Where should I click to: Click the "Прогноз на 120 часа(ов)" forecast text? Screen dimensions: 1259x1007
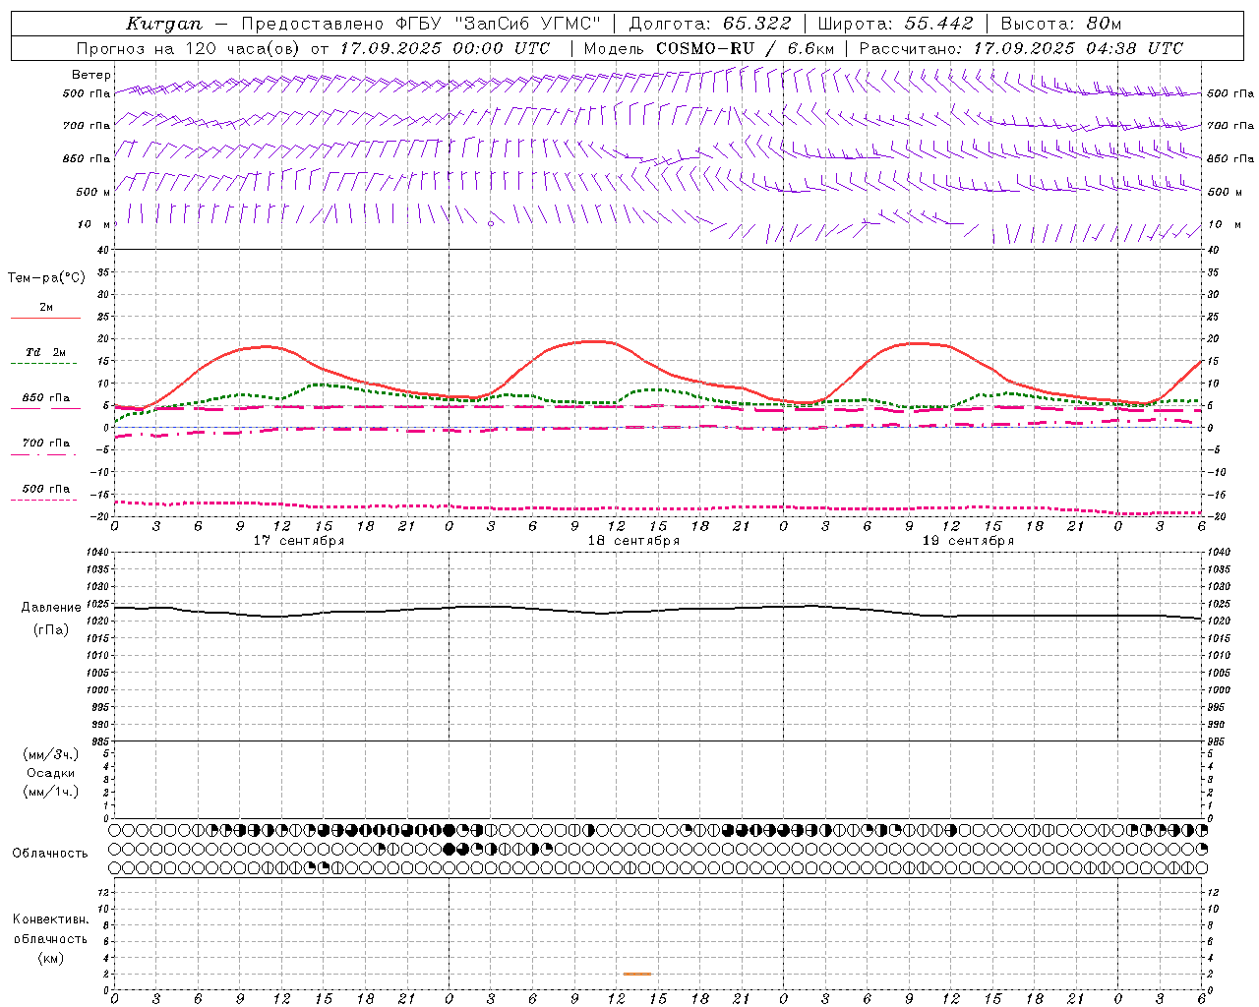(189, 48)
